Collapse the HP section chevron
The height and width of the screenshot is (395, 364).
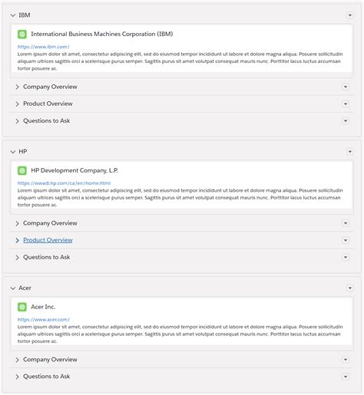coord(13,152)
